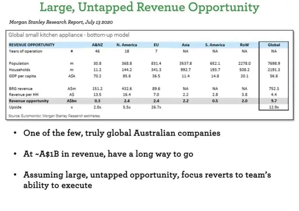
Task: Click global GDP per capita '56.6'
Action: (x=274, y=76)
